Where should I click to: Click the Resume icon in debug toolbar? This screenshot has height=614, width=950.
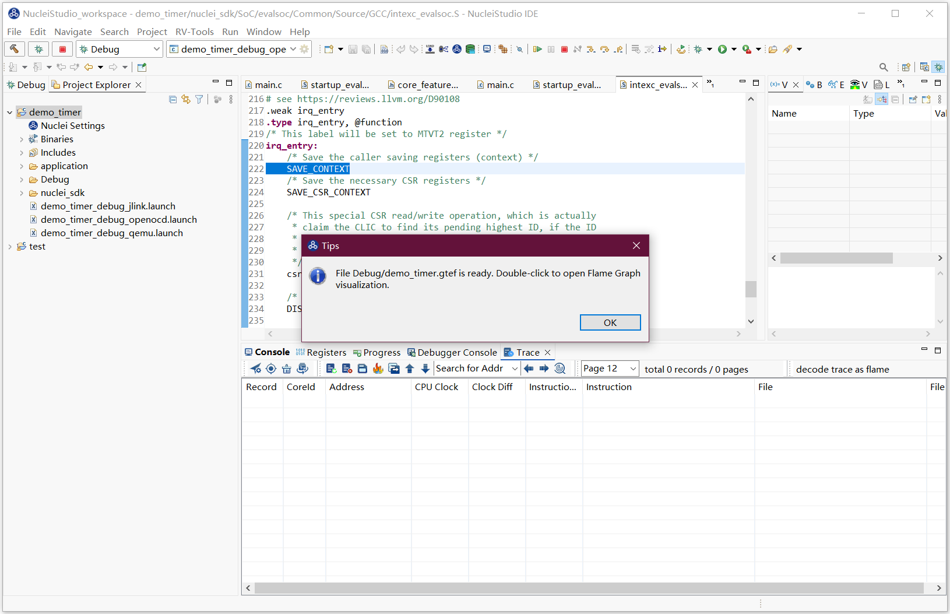click(537, 50)
